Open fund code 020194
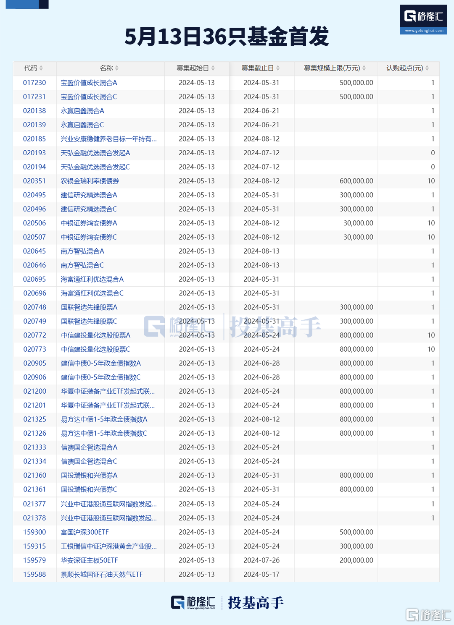The image size is (454, 625). click(34, 167)
